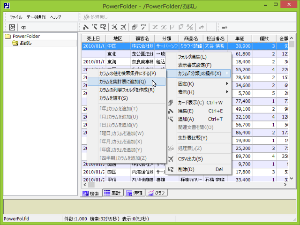Choose 集計表比較(Y) from context menu
300x225 pixels.
[x=199, y=138]
